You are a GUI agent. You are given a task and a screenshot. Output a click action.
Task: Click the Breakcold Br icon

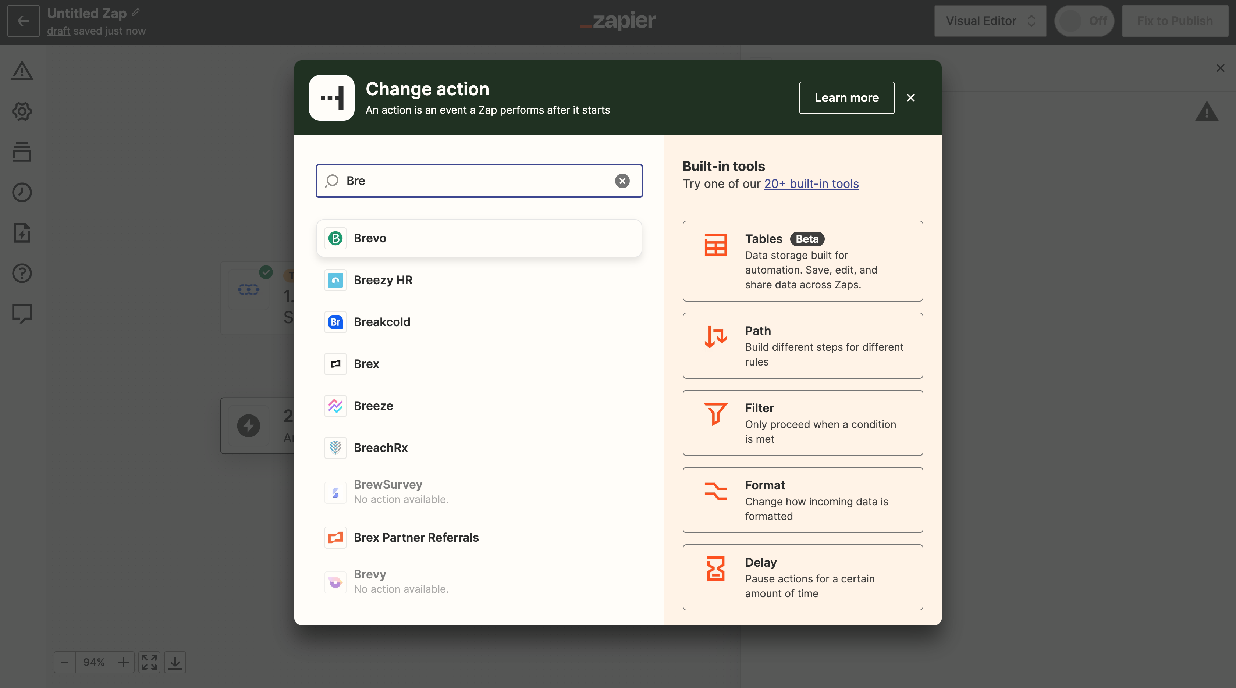click(335, 322)
